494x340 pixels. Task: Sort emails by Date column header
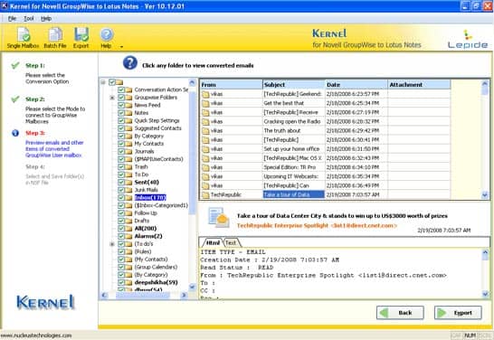(x=356, y=84)
